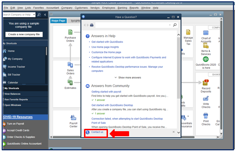Select View Balances in sidebar
The image size is (235, 153).
12,94
